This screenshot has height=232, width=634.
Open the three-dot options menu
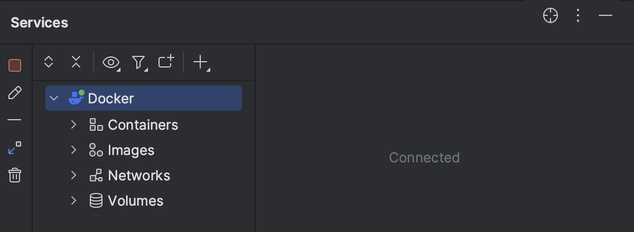[578, 16]
